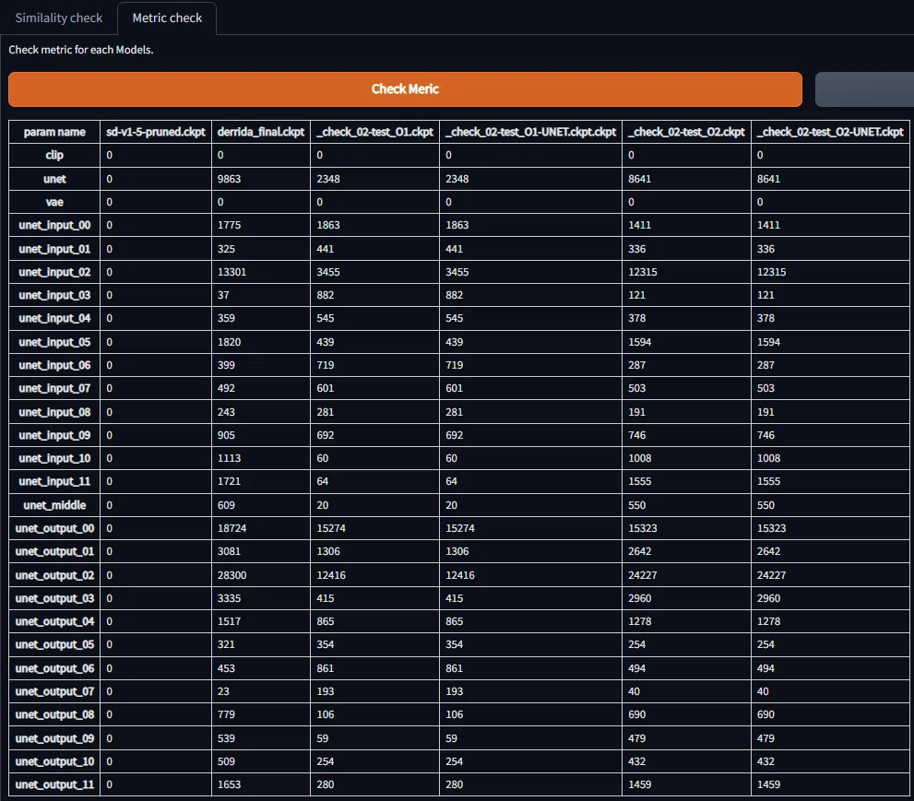Select the unet_middle row label
Screen dimensions: 914x801
(54, 505)
